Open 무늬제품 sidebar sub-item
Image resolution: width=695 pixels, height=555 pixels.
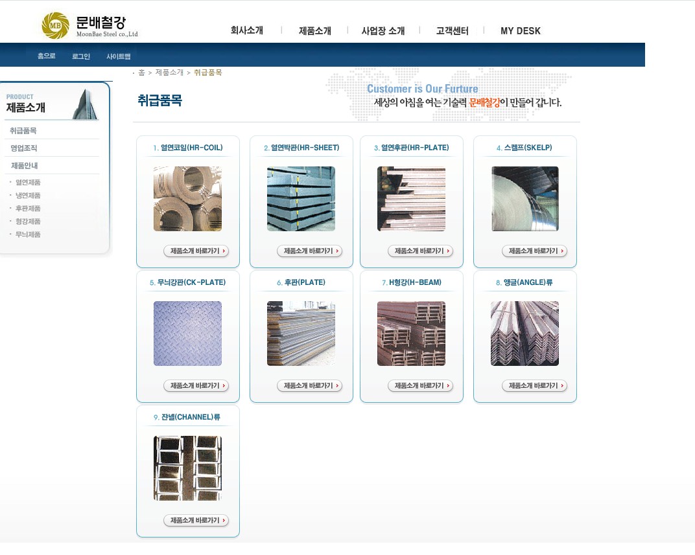[x=28, y=234]
